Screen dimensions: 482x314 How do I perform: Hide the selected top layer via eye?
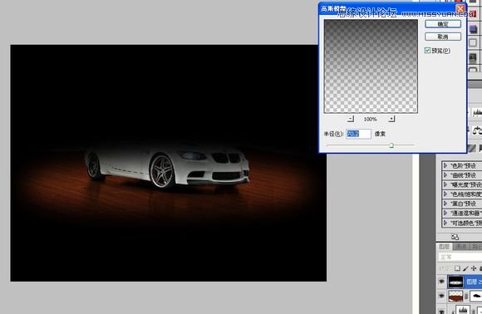click(x=442, y=281)
